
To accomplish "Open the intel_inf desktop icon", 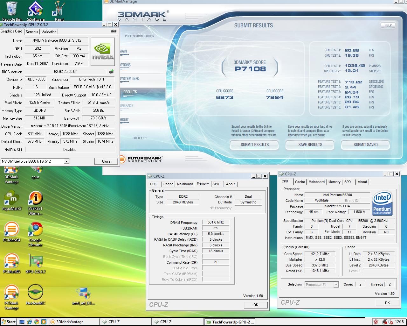I will [x=83, y=296].
